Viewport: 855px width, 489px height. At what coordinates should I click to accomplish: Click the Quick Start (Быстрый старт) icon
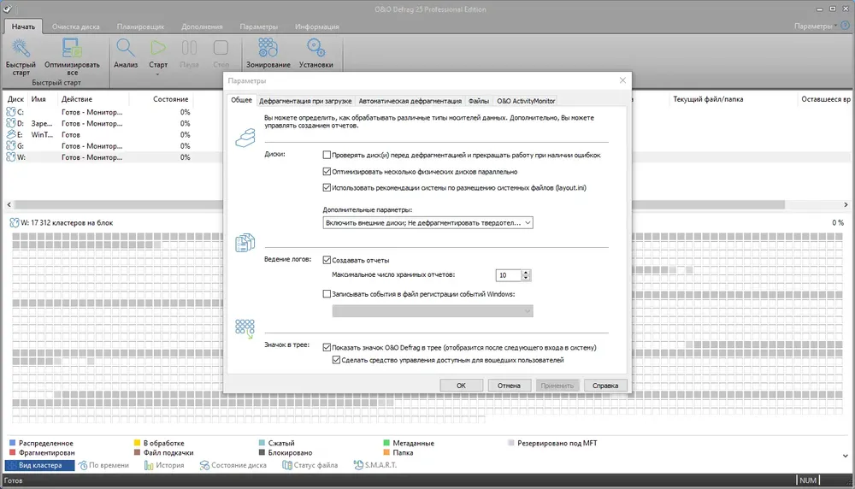[21, 49]
